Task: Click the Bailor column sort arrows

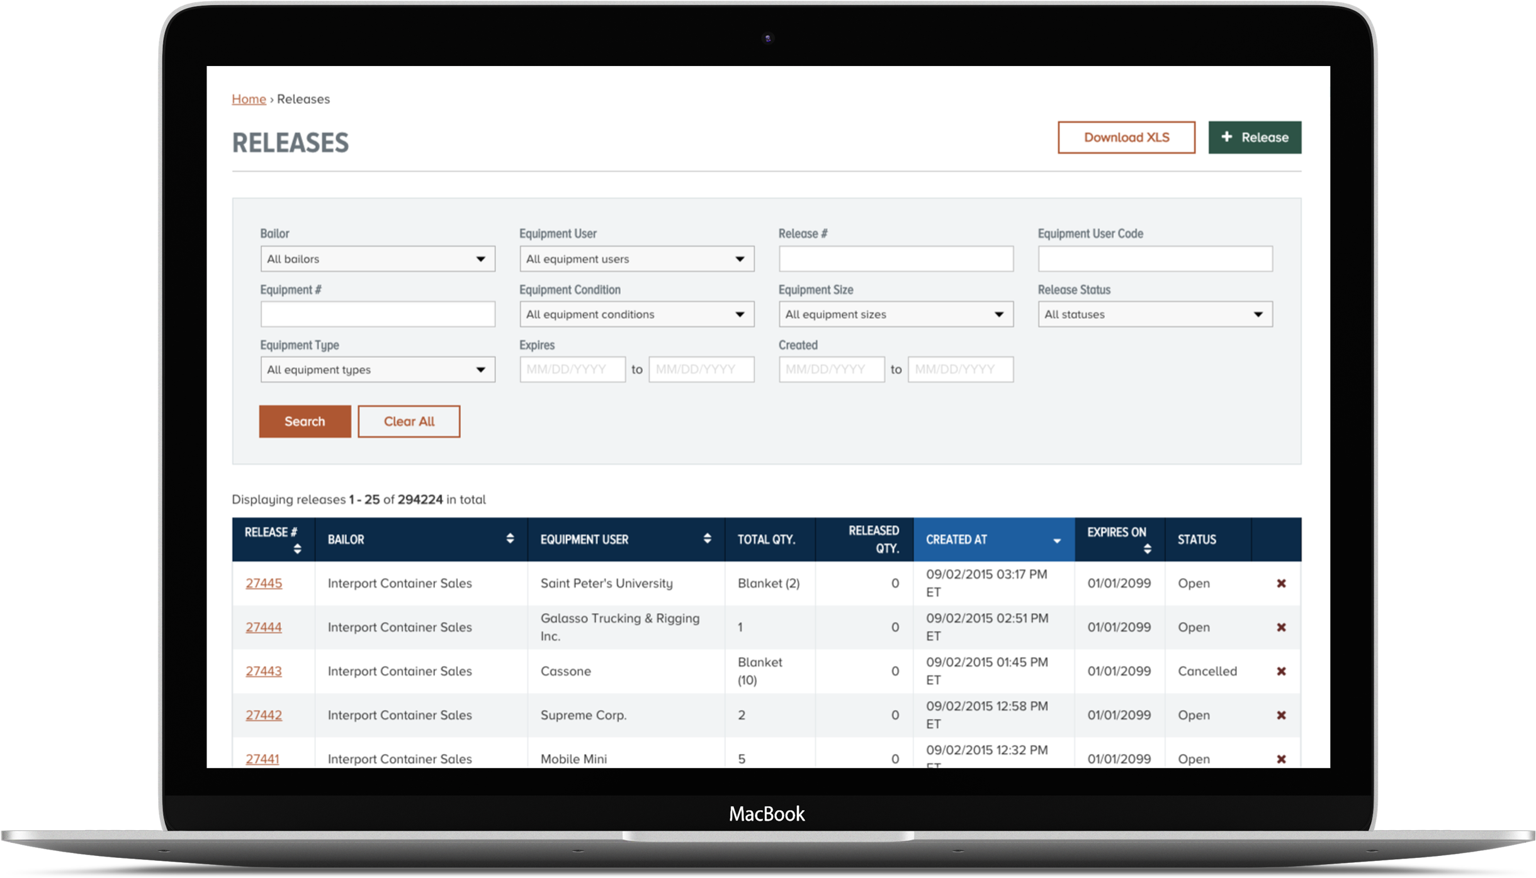Action: click(509, 538)
